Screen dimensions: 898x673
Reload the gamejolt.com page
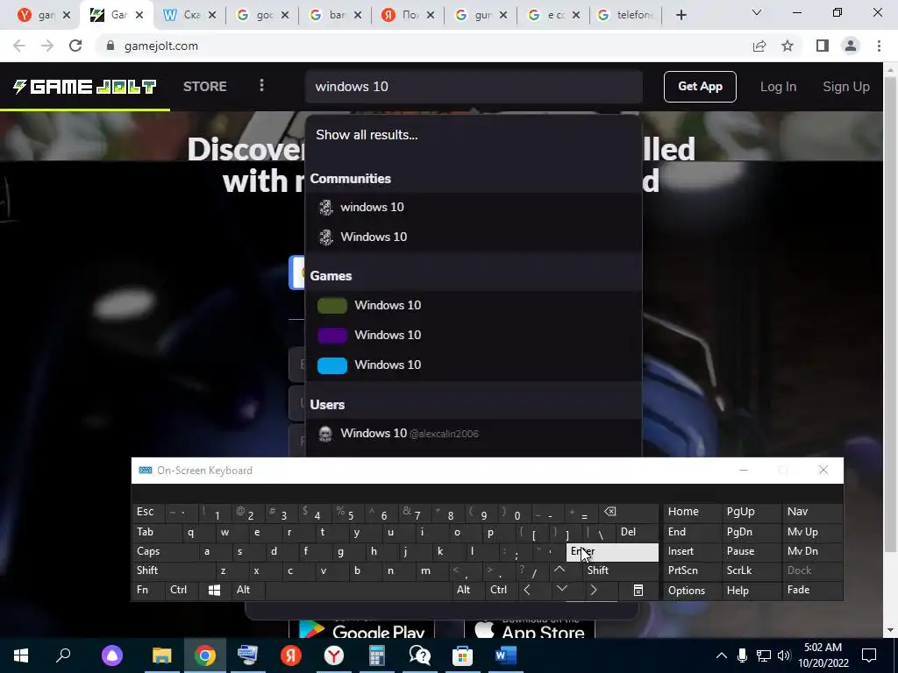(x=75, y=46)
